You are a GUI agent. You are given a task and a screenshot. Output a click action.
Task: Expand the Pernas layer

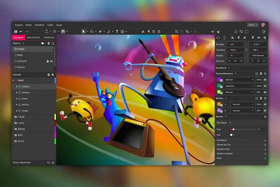point(17,105)
